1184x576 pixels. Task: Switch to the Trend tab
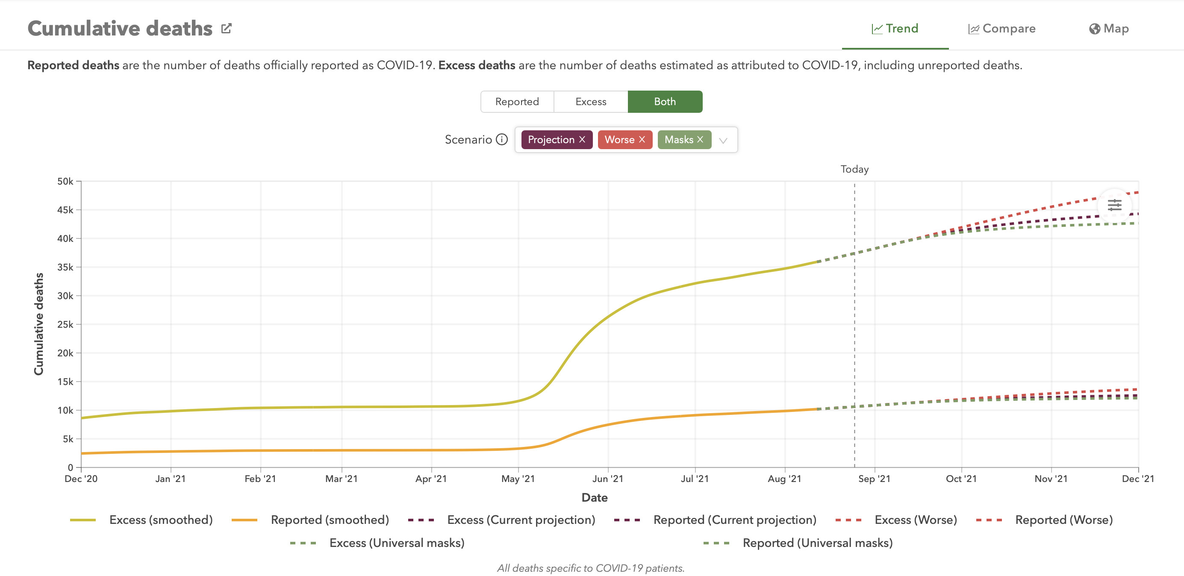click(x=895, y=29)
